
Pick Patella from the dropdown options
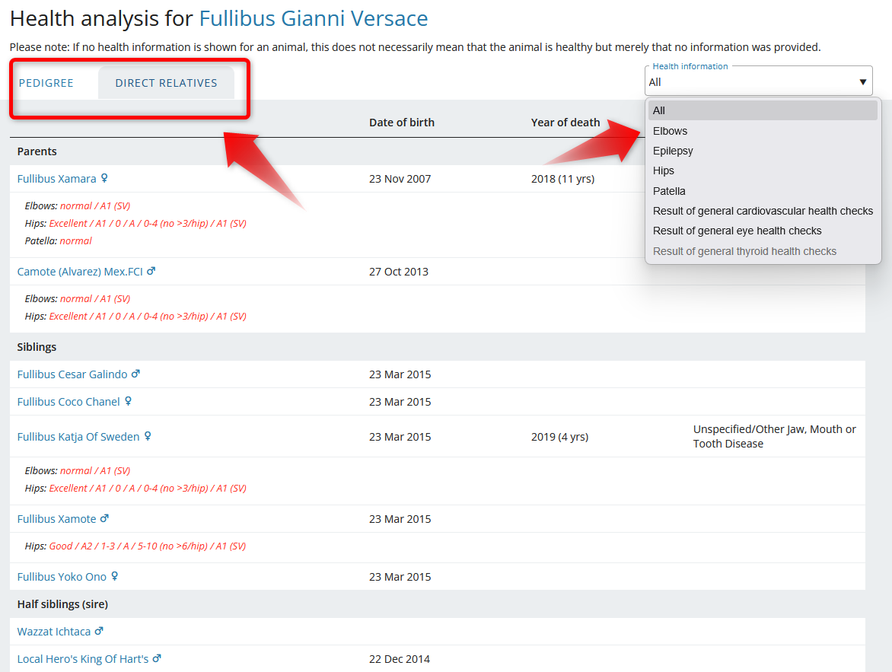(669, 191)
